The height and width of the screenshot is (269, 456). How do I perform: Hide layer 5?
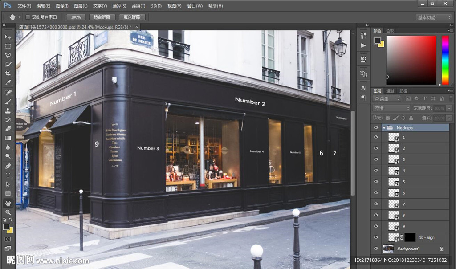pos(376,181)
